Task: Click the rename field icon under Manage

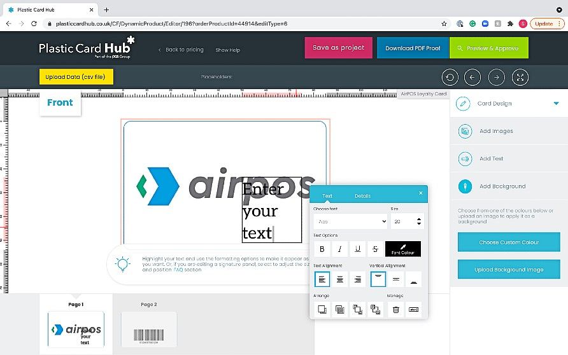Action: [413, 310]
